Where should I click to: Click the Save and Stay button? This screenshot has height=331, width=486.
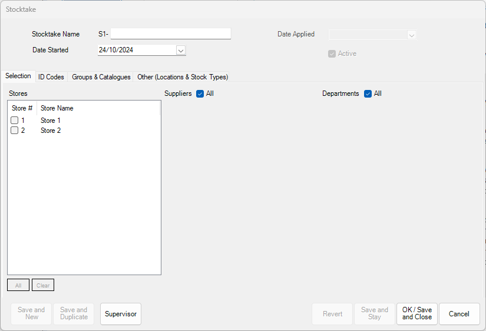coord(375,314)
